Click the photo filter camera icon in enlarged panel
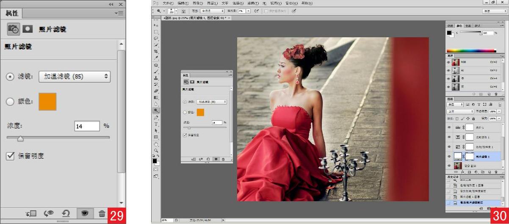The height and width of the screenshot is (224, 509). click(14, 29)
